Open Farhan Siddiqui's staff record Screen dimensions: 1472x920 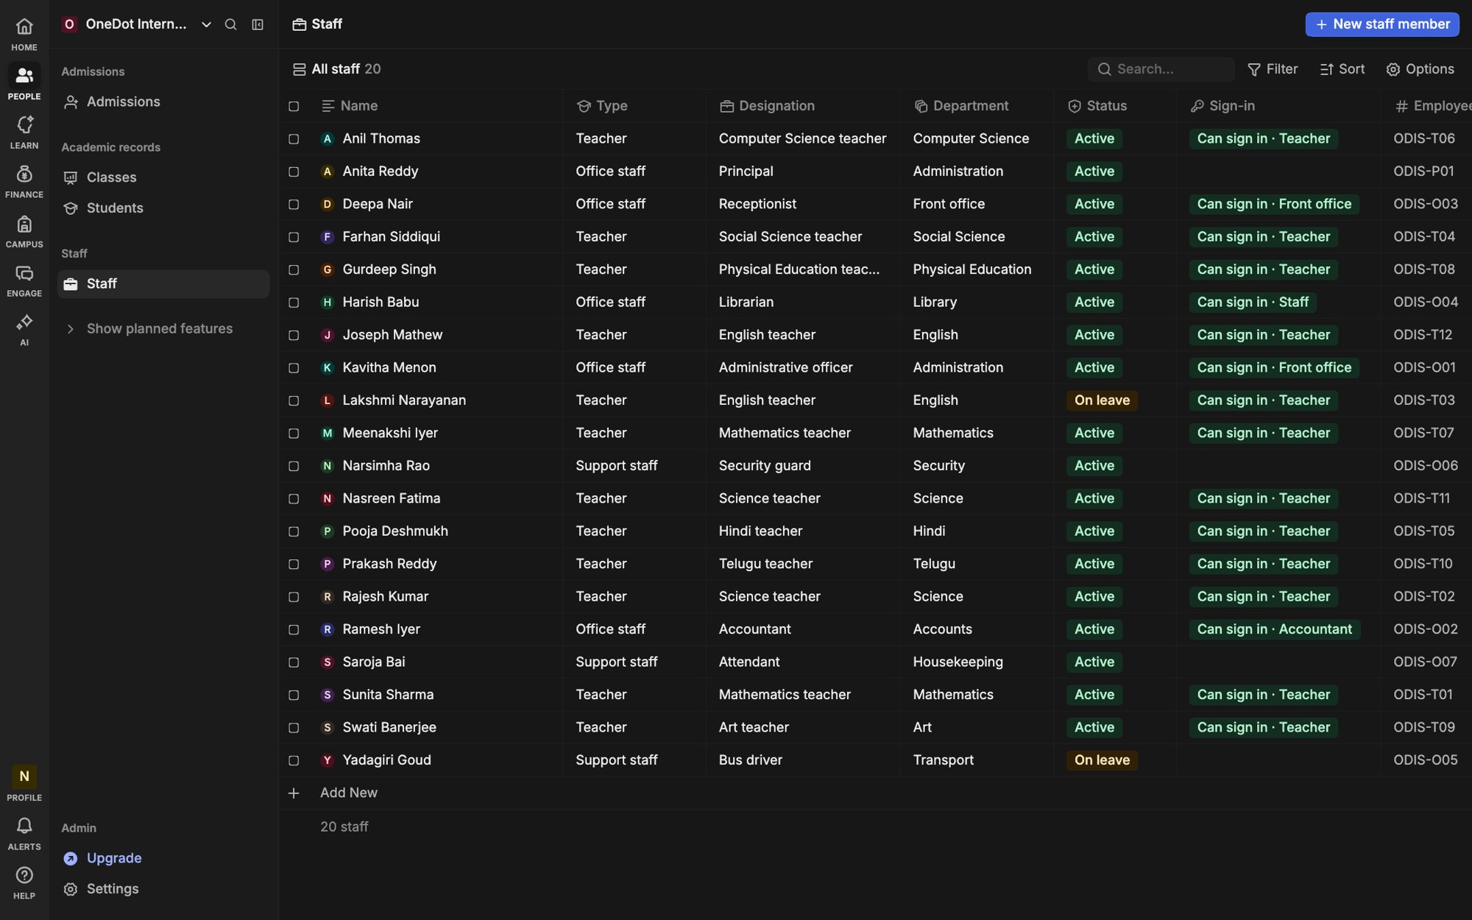(x=391, y=237)
